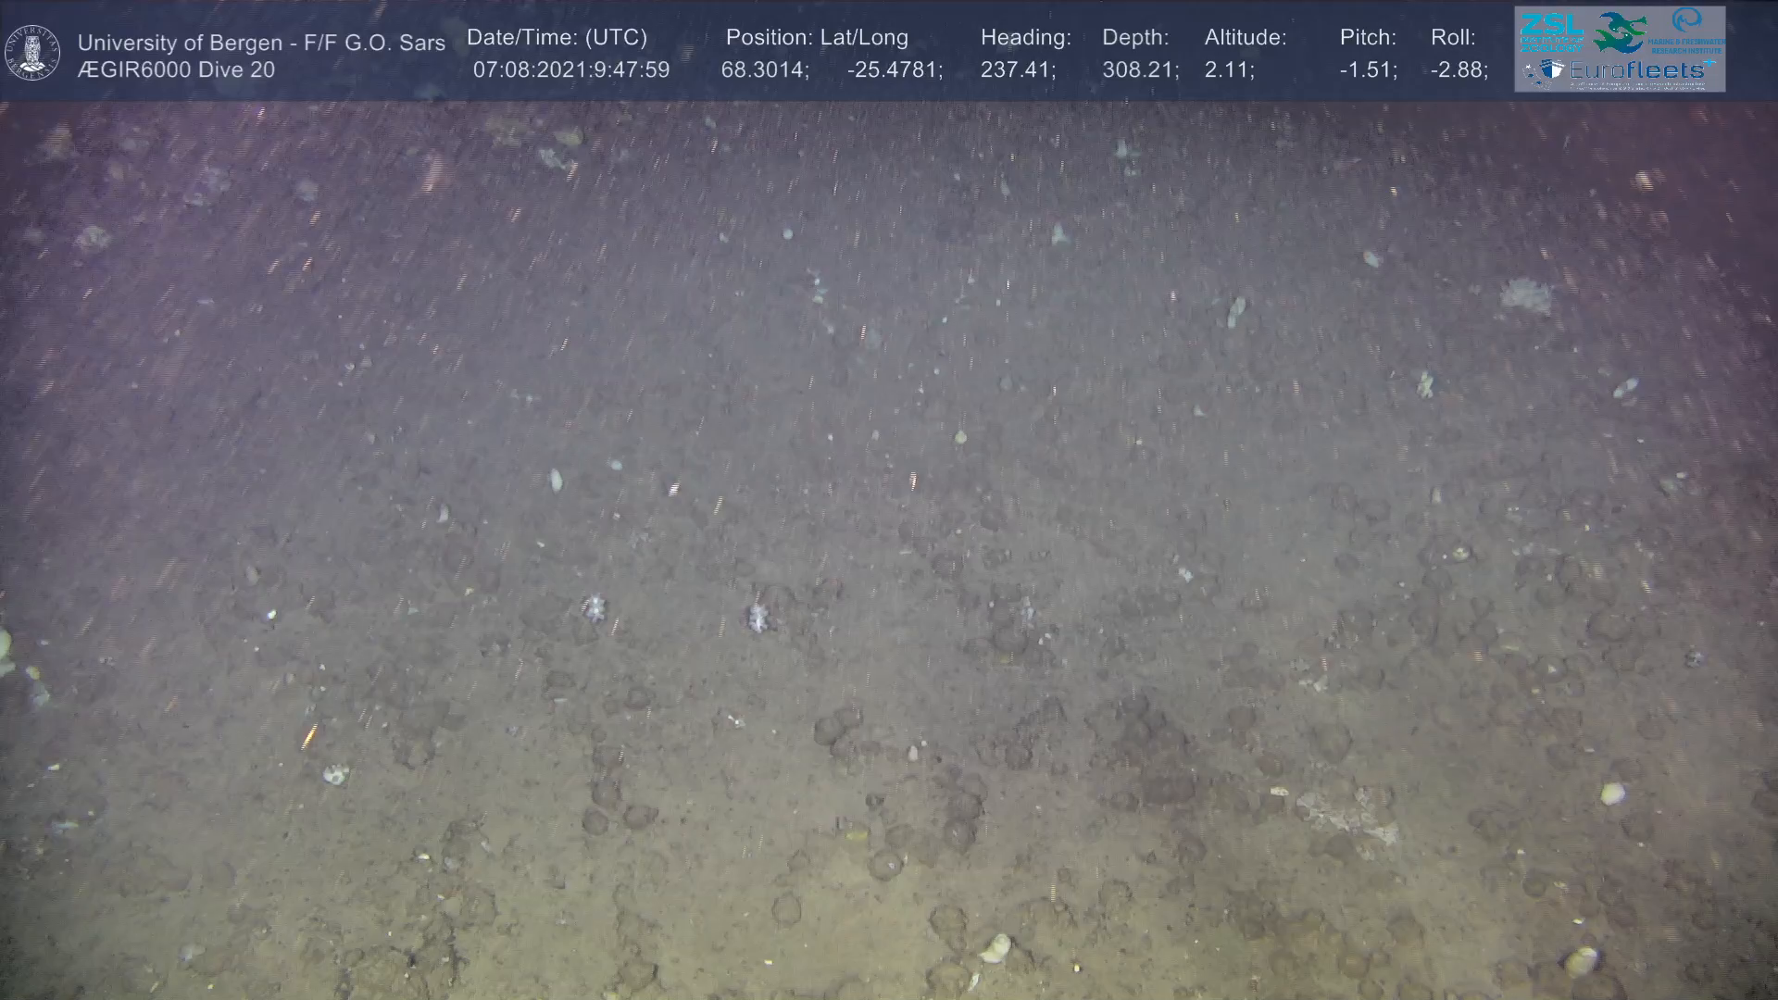Click the University of Bergen - F/F G.O. Sars title

(261, 43)
